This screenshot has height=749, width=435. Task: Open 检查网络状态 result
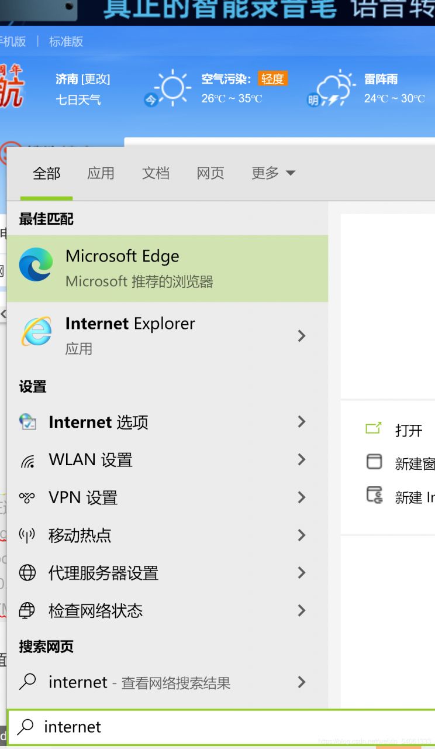pyautogui.click(x=167, y=611)
